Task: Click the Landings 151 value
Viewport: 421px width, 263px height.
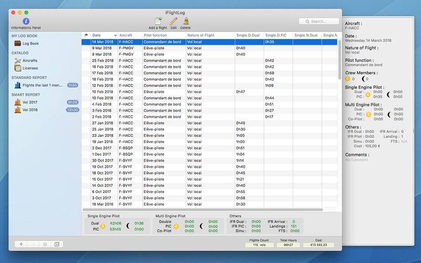Action: [x=294, y=226]
